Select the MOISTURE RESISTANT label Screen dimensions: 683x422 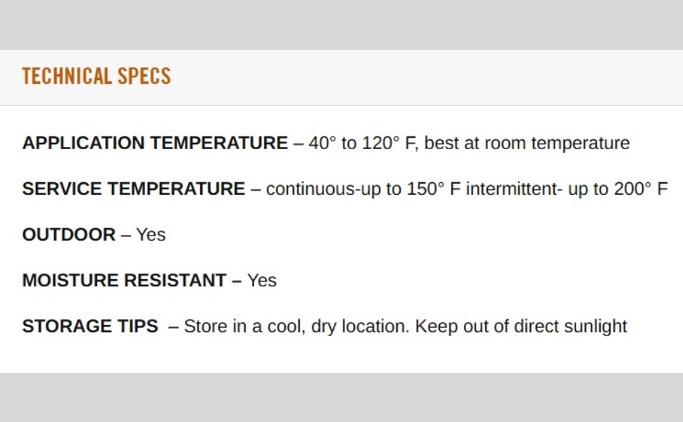click(x=124, y=281)
